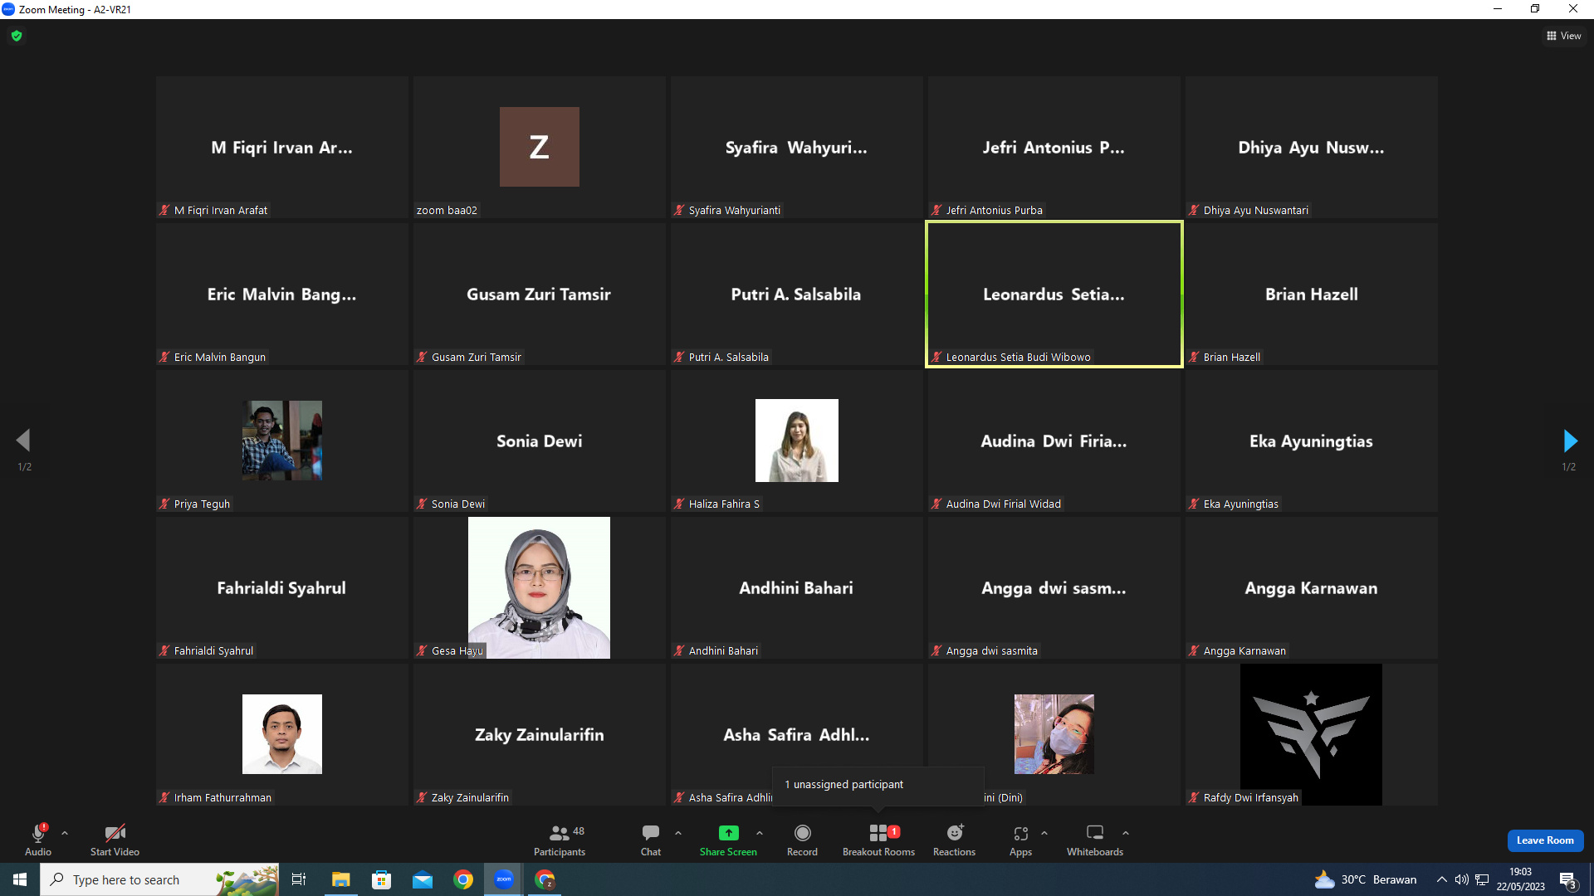The image size is (1594, 896).
Task: Select the Eric Malvin Bangun name label
Action: (220, 357)
